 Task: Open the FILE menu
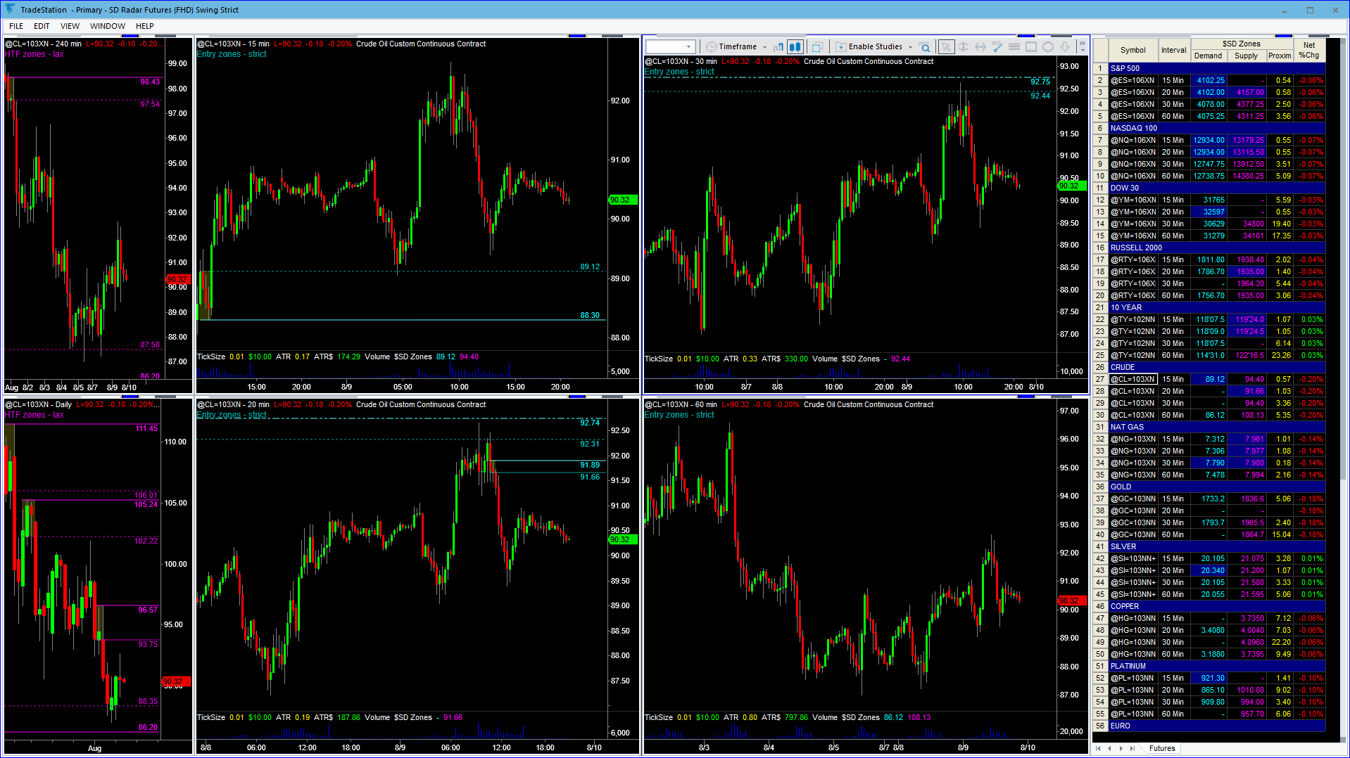point(16,26)
